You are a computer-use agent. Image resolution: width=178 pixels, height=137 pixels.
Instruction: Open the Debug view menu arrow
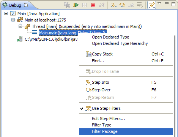pos(159,3)
